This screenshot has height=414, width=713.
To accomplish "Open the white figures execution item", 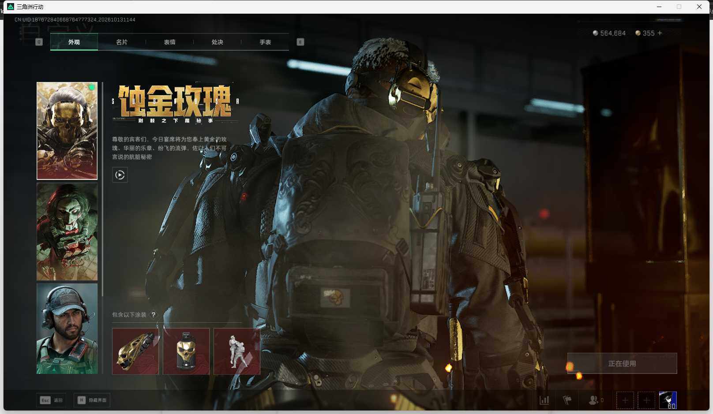I will [x=237, y=351].
